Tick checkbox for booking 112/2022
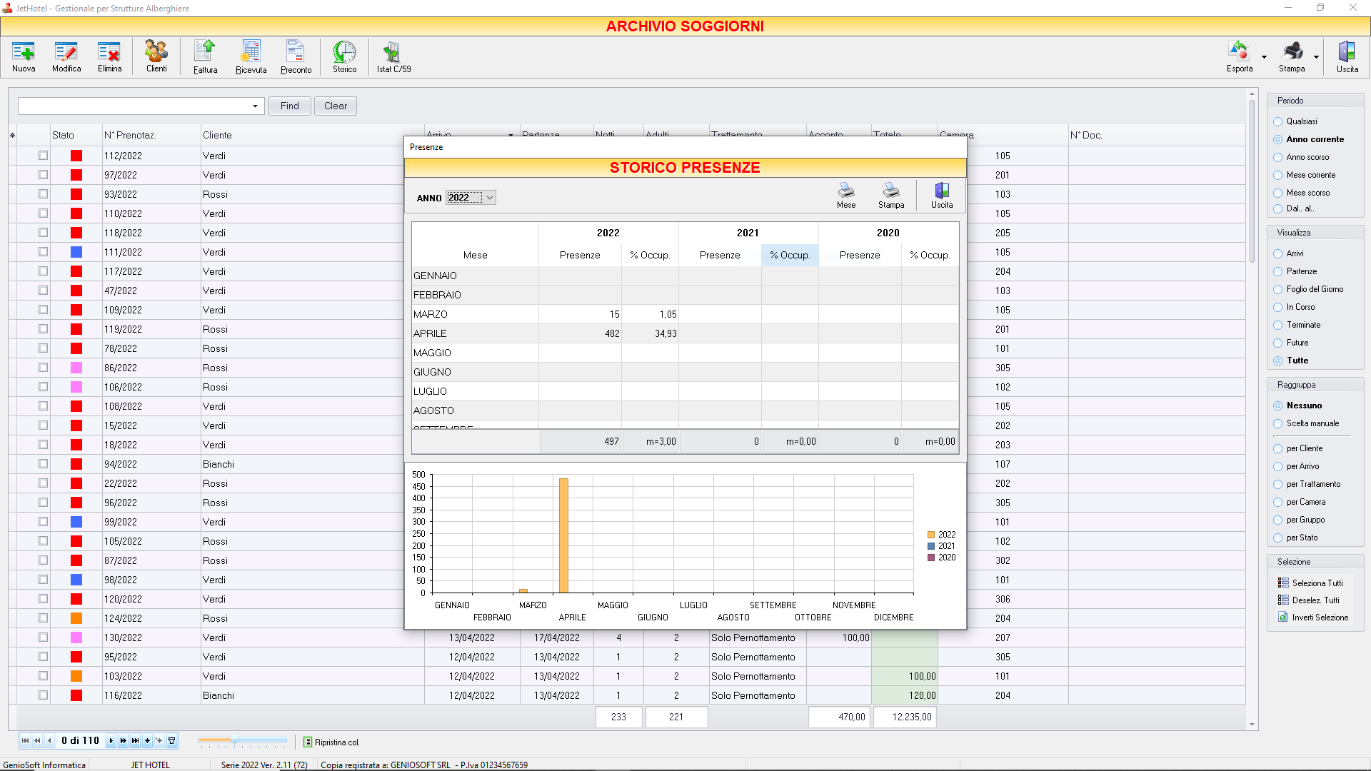 point(44,156)
